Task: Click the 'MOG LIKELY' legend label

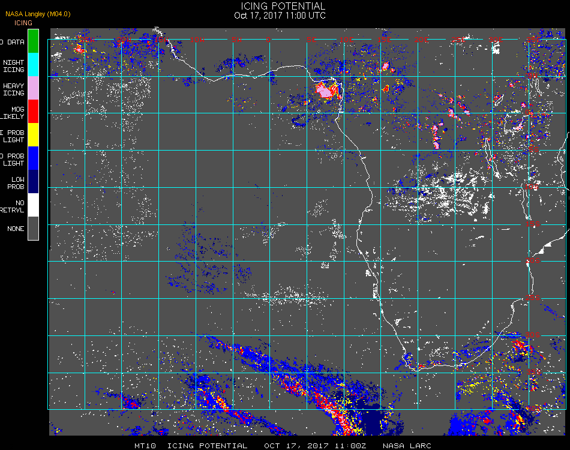Action: 13,113
